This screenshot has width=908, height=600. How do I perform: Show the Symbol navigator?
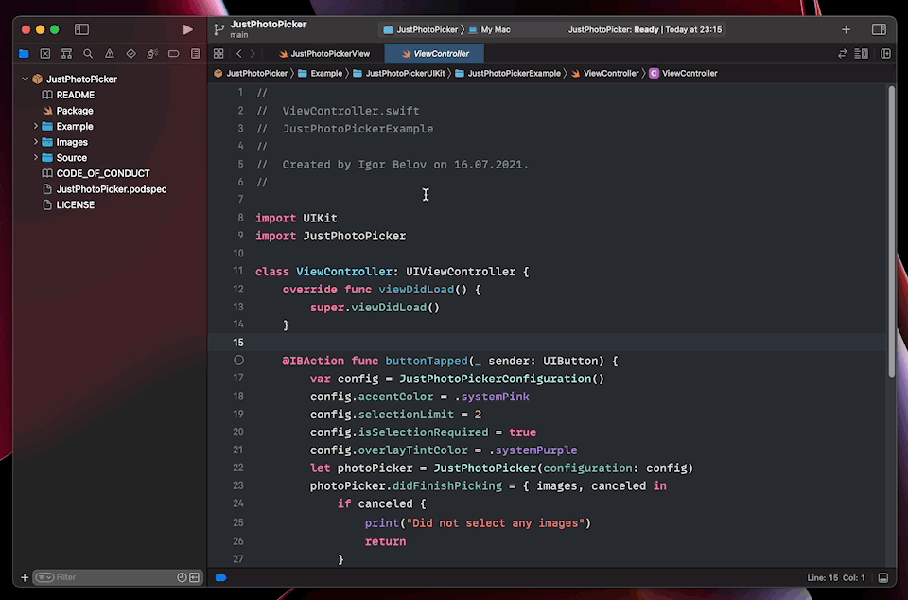click(x=66, y=54)
